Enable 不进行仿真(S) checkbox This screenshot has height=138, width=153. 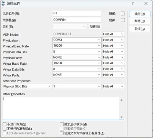5,124
